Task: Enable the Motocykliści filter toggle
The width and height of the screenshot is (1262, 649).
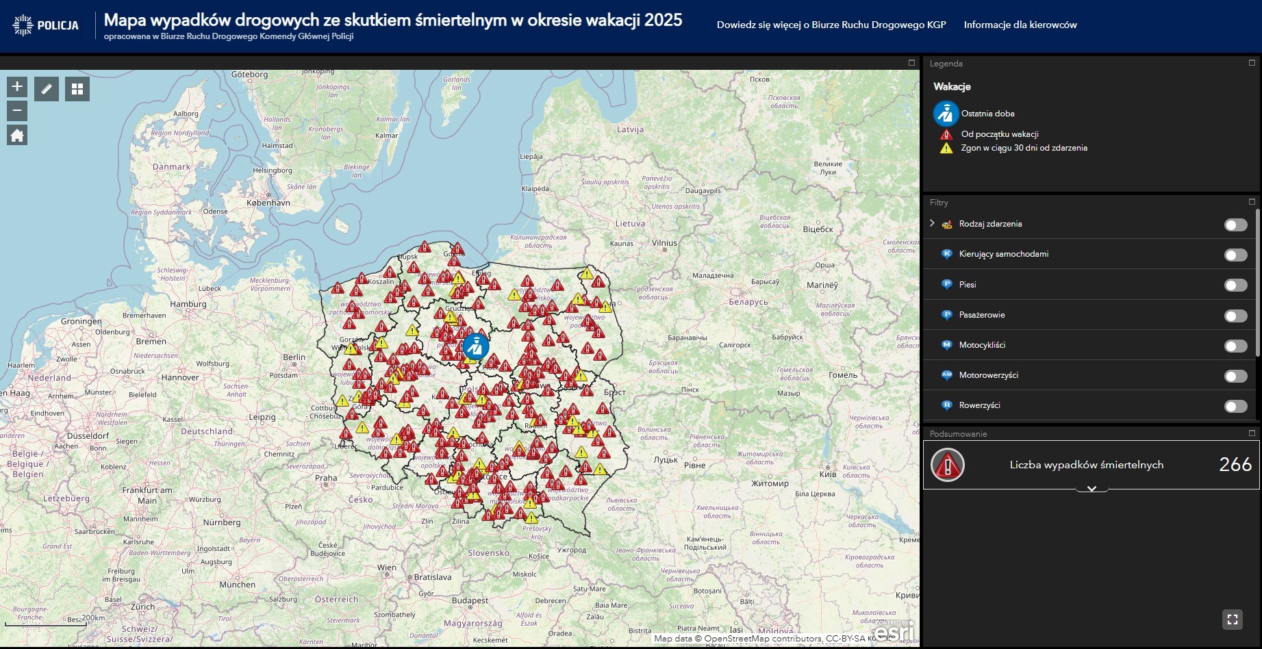Action: [1235, 346]
